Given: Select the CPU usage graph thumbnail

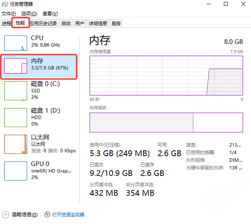Looking at the screenshot, I should 15,45.
